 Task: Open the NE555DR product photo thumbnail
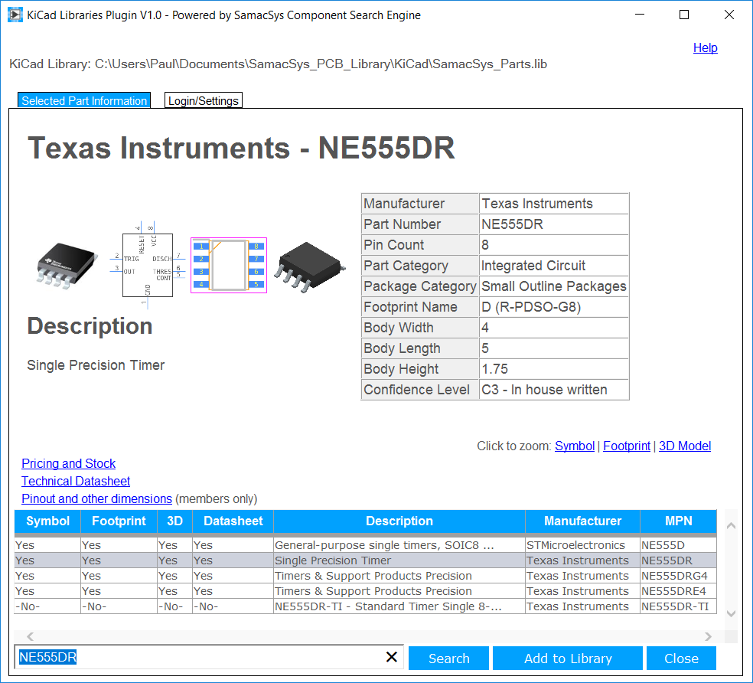[67, 266]
